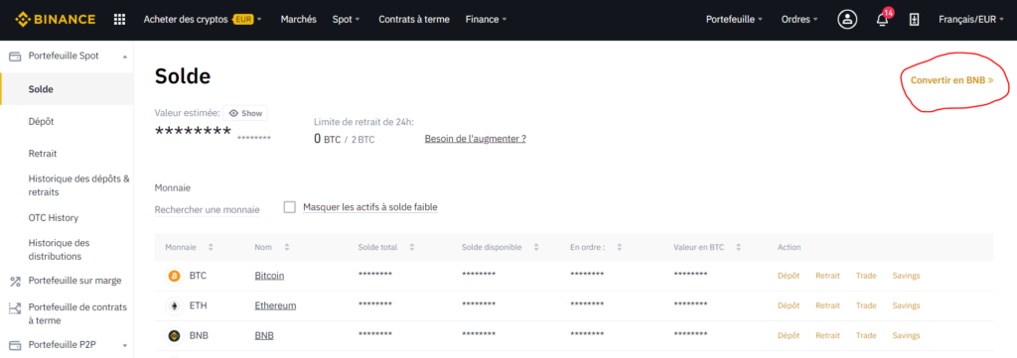Image resolution: width=1017 pixels, height=358 pixels.
Task: Click Trade for BTC row
Action: tap(866, 276)
